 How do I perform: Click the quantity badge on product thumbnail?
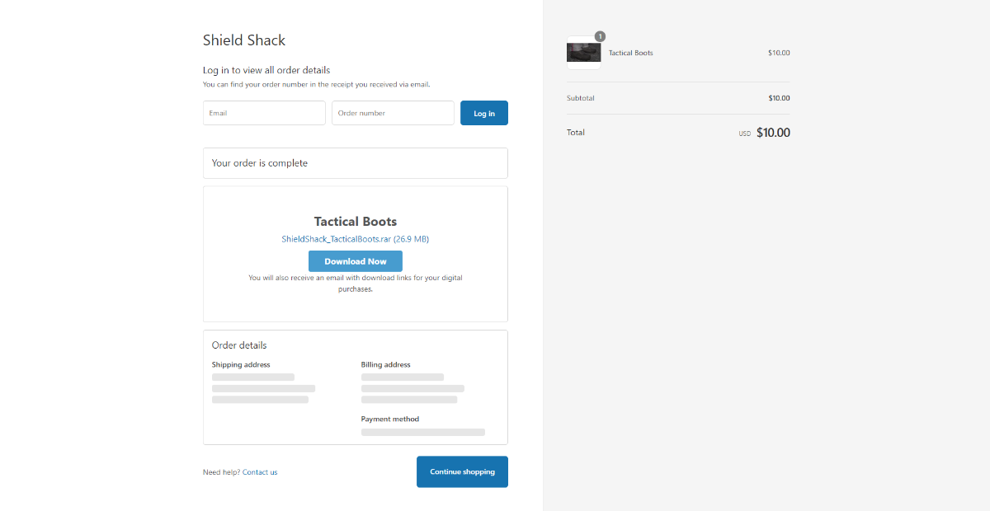point(600,36)
